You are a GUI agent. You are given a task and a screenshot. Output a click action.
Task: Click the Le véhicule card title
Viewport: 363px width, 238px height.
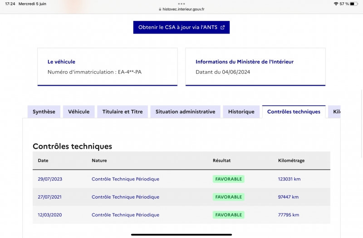point(61,62)
